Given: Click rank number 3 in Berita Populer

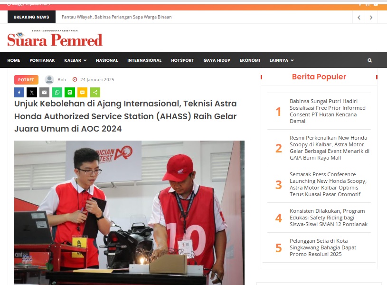Looking at the screenshot, I should pos(278,185).
